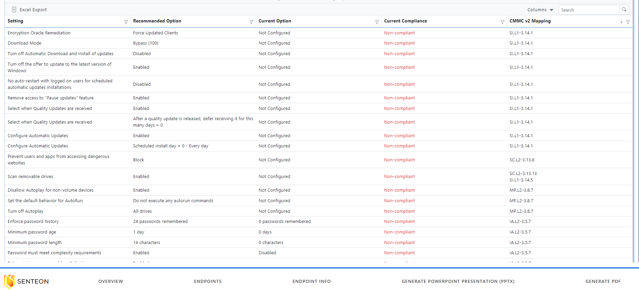Click the Excel Export label
This screenshot has height=290, width=639.
(33, 10)
